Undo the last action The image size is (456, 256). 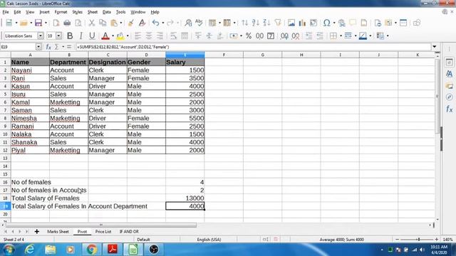pyautogui.click(x=155, y=23)
